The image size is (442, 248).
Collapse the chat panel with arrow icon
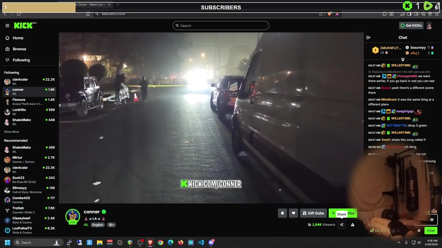pyautogui.click(x=368, y=38)
